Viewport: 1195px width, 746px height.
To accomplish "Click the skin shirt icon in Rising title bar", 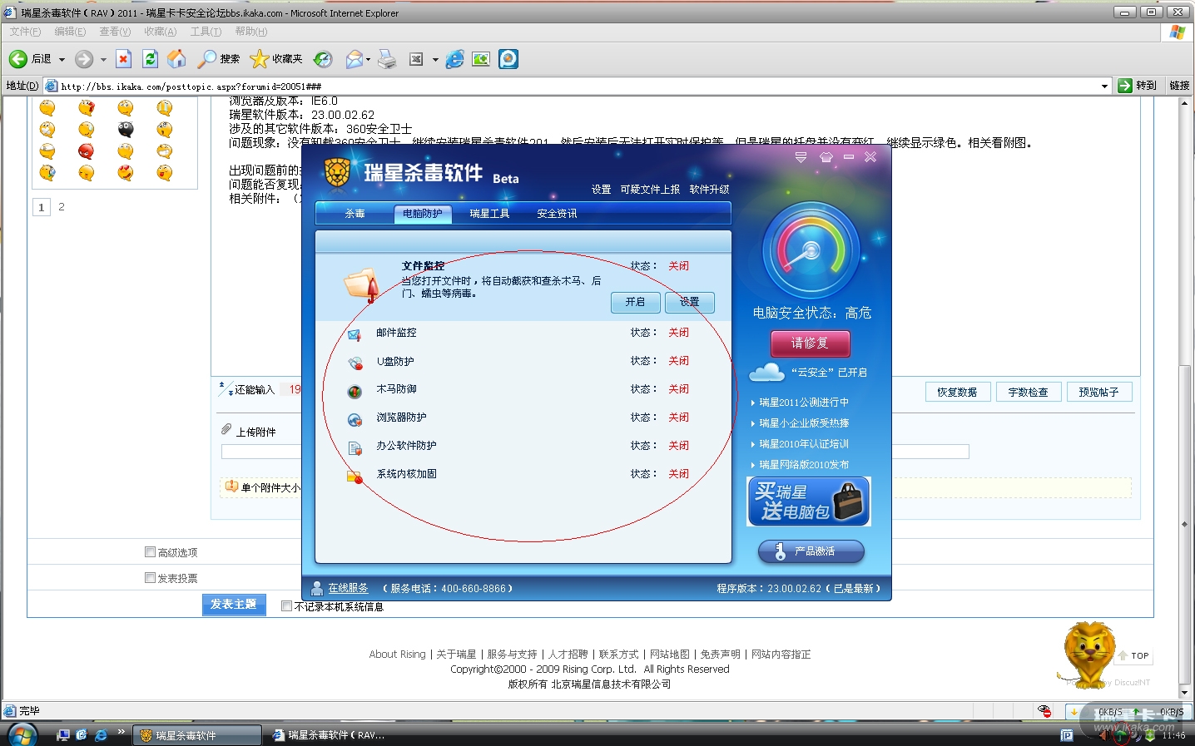I will pos(826,156).
